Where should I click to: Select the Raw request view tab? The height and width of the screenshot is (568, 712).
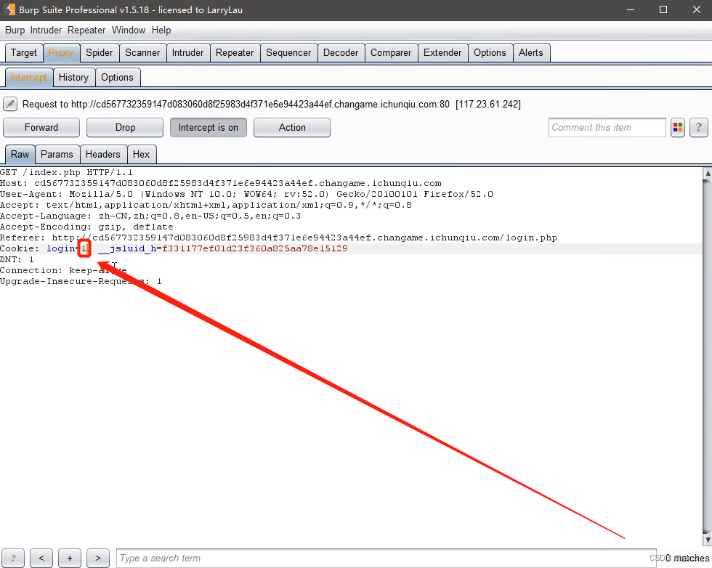[x=20, y=155]
